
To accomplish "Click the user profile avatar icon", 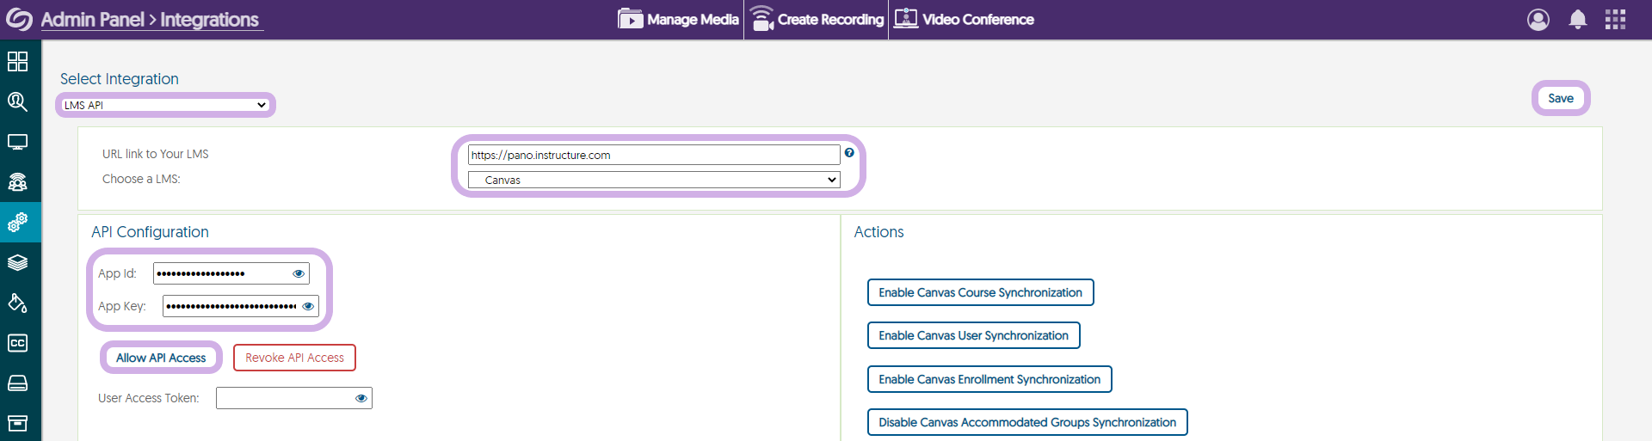I will point(1538,20).
